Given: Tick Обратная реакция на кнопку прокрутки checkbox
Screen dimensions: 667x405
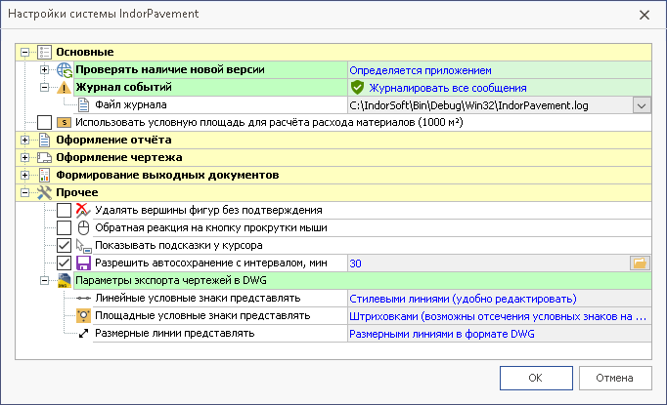Looking at the screenshot, I should click(64, 228).
